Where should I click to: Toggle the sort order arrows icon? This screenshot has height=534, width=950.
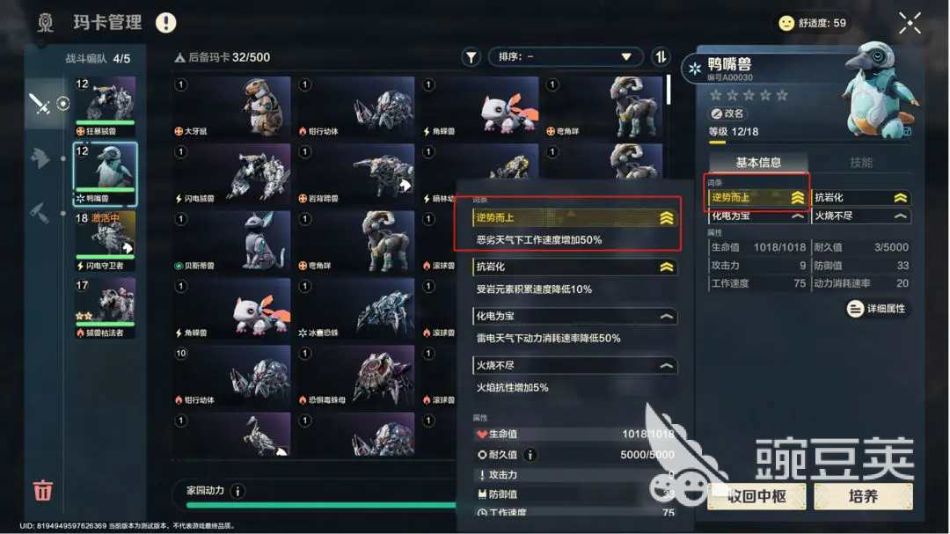tap(661, 57)
